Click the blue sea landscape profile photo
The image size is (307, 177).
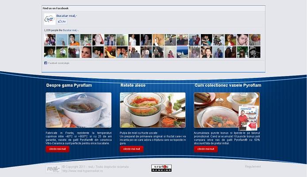coord(182,52)
